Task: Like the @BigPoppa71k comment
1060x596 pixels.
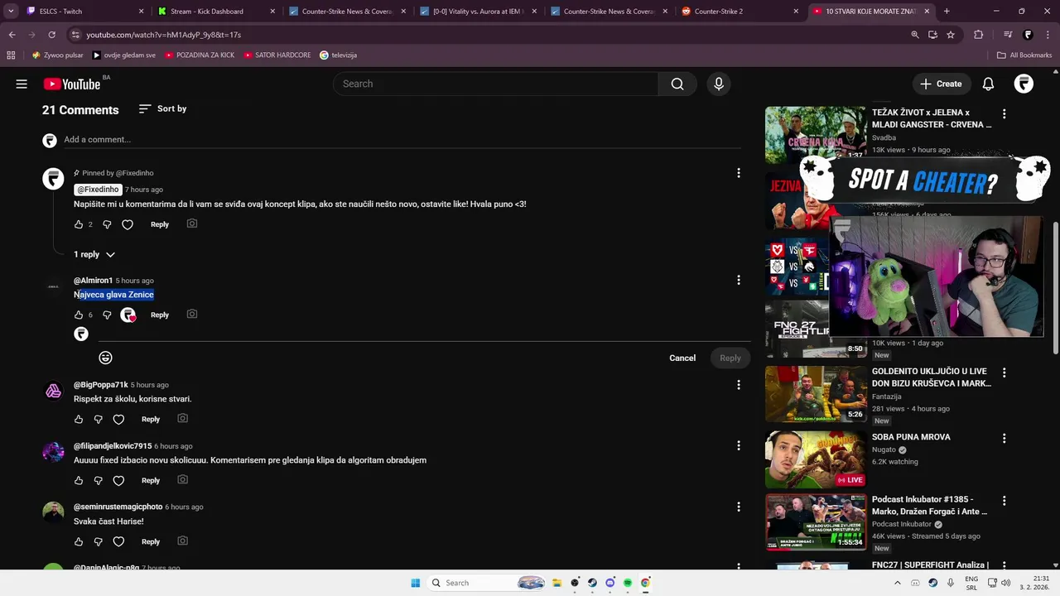Action: click(79, 420)
